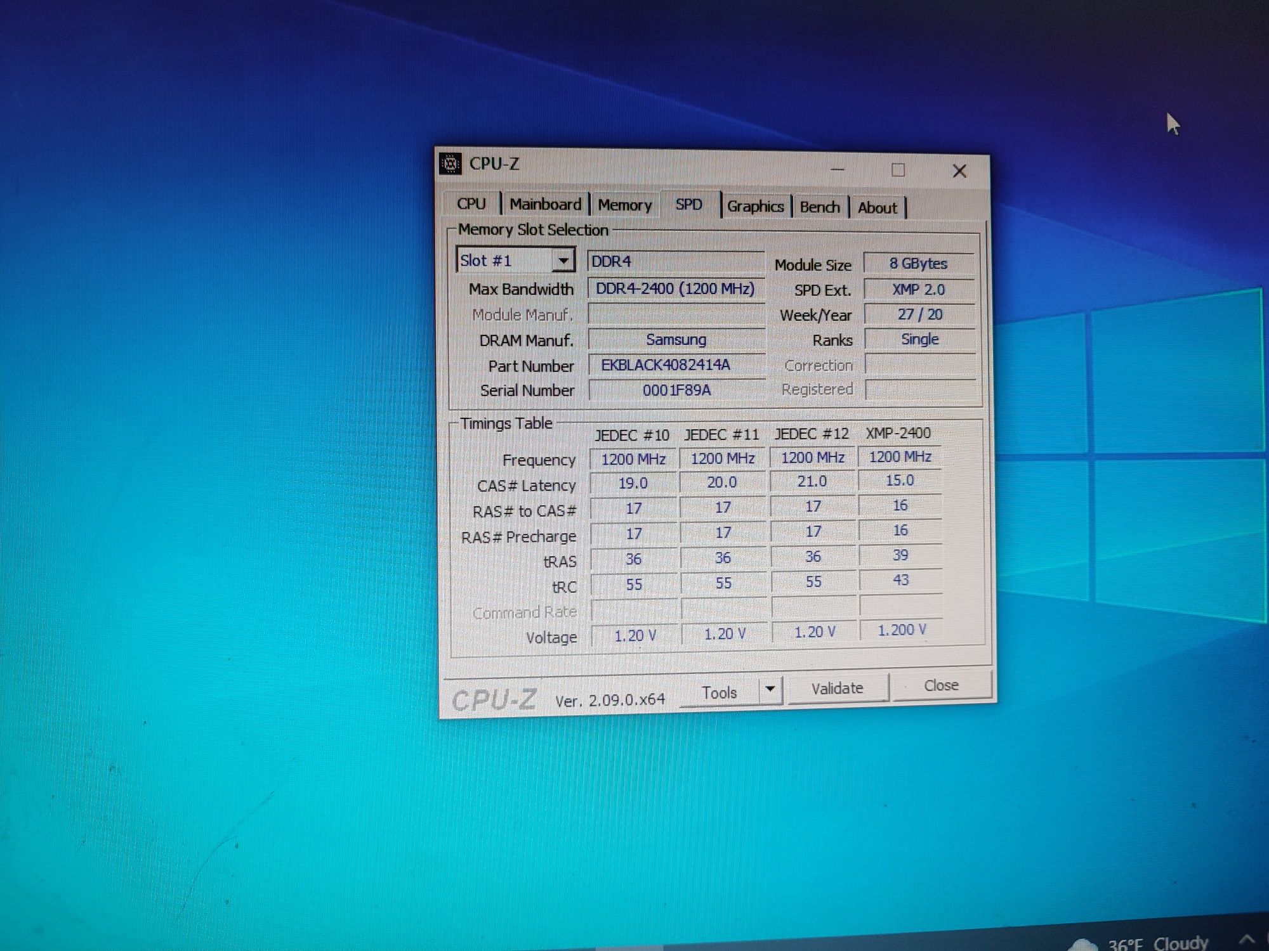Image resolution: width=1269 pixels, height=951 pixels.
Task: Open the Memory tab
Action: pyautogui.click(x=625, y=205)
